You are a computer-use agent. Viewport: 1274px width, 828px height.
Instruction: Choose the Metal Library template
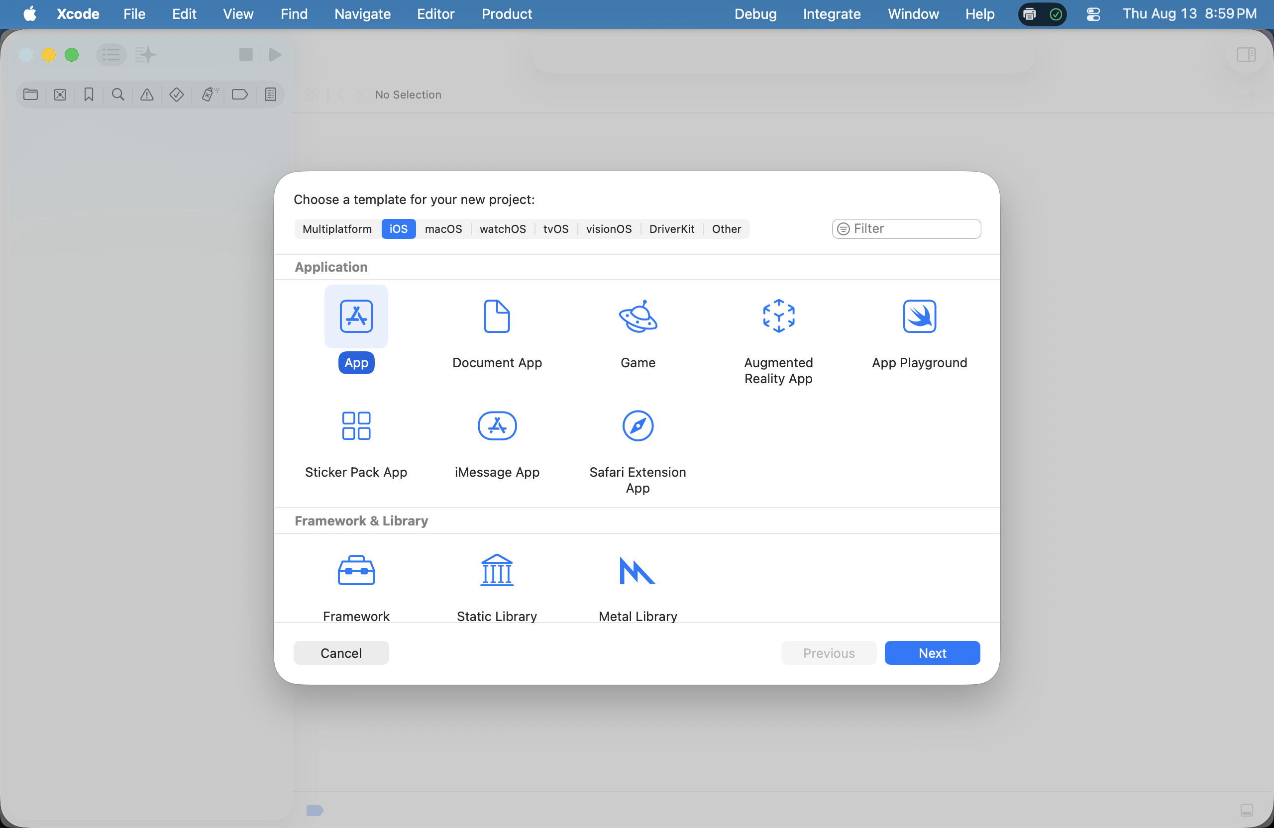click(637, 571)
